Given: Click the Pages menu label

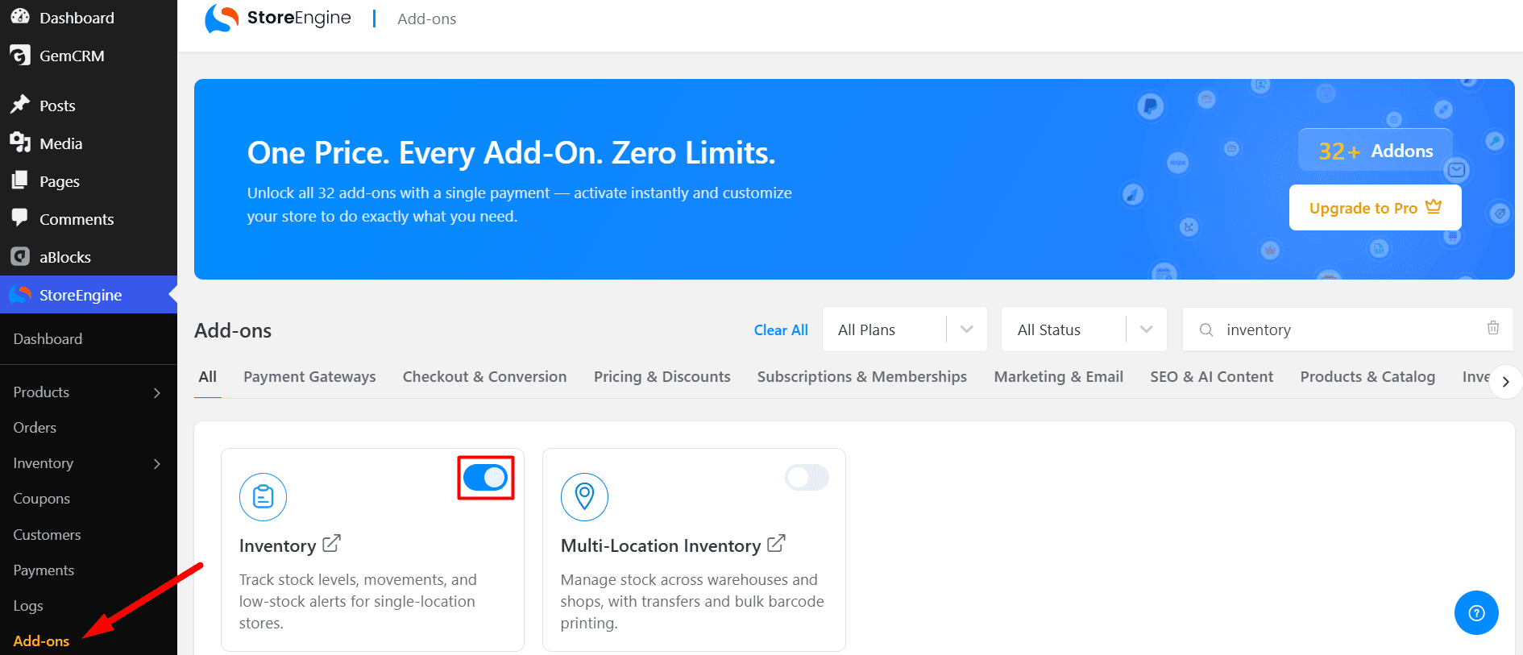Looking at the screenshot, I should tap(60, 181).
